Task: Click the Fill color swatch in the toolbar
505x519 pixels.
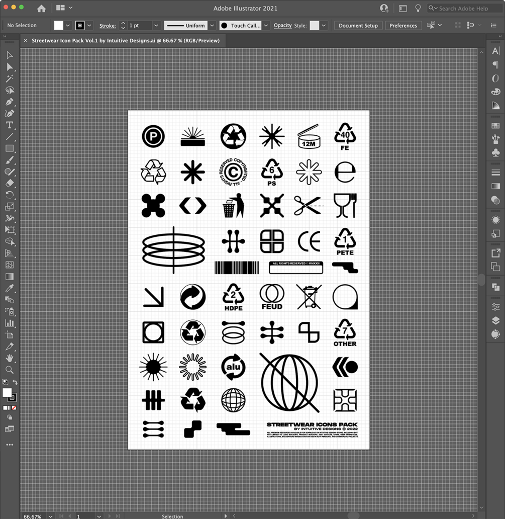Action: click(x=59, y=25)
